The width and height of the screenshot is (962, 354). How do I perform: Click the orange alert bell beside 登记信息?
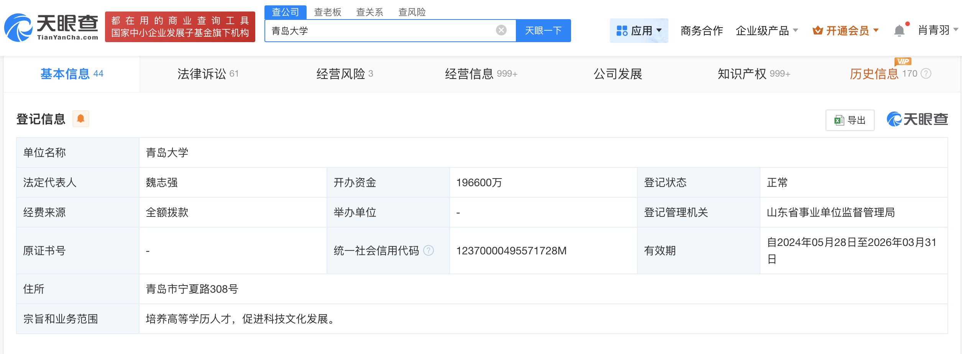click(80, 119)
